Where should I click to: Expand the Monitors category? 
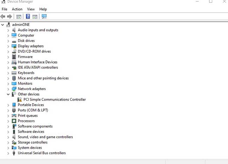[x=8, y=84]
